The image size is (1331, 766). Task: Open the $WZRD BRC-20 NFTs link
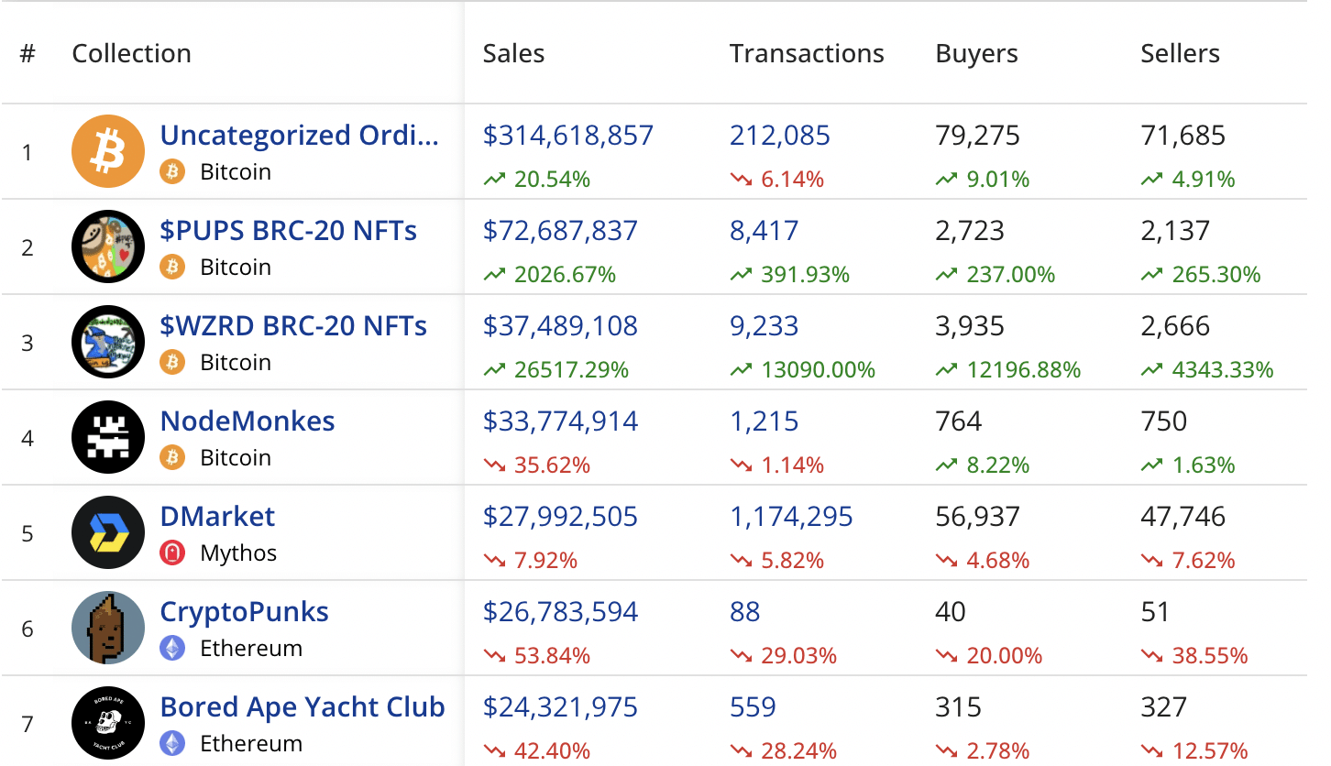coord(293,326)
